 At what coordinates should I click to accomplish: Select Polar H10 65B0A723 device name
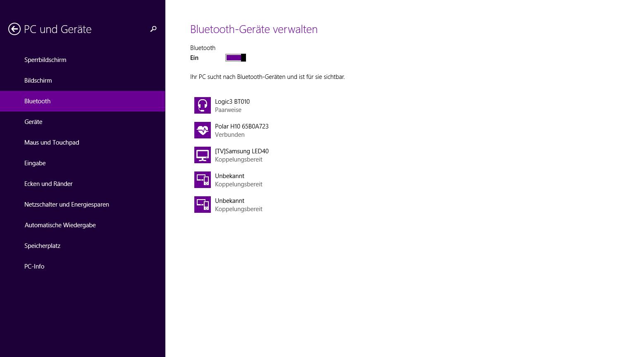click(x=242, y=126)
